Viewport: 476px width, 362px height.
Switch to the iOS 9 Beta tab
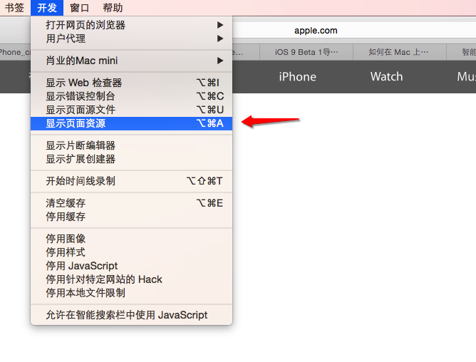click(x=306, y=52)
